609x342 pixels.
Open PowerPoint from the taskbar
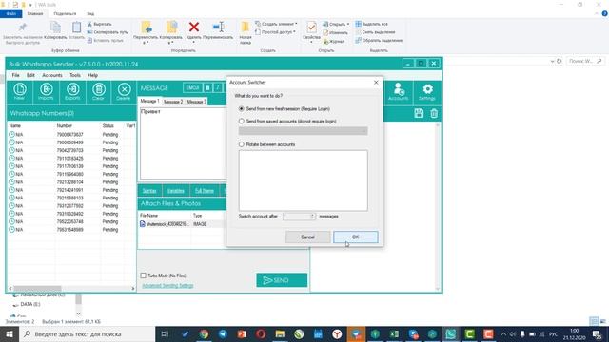point(242,333)
